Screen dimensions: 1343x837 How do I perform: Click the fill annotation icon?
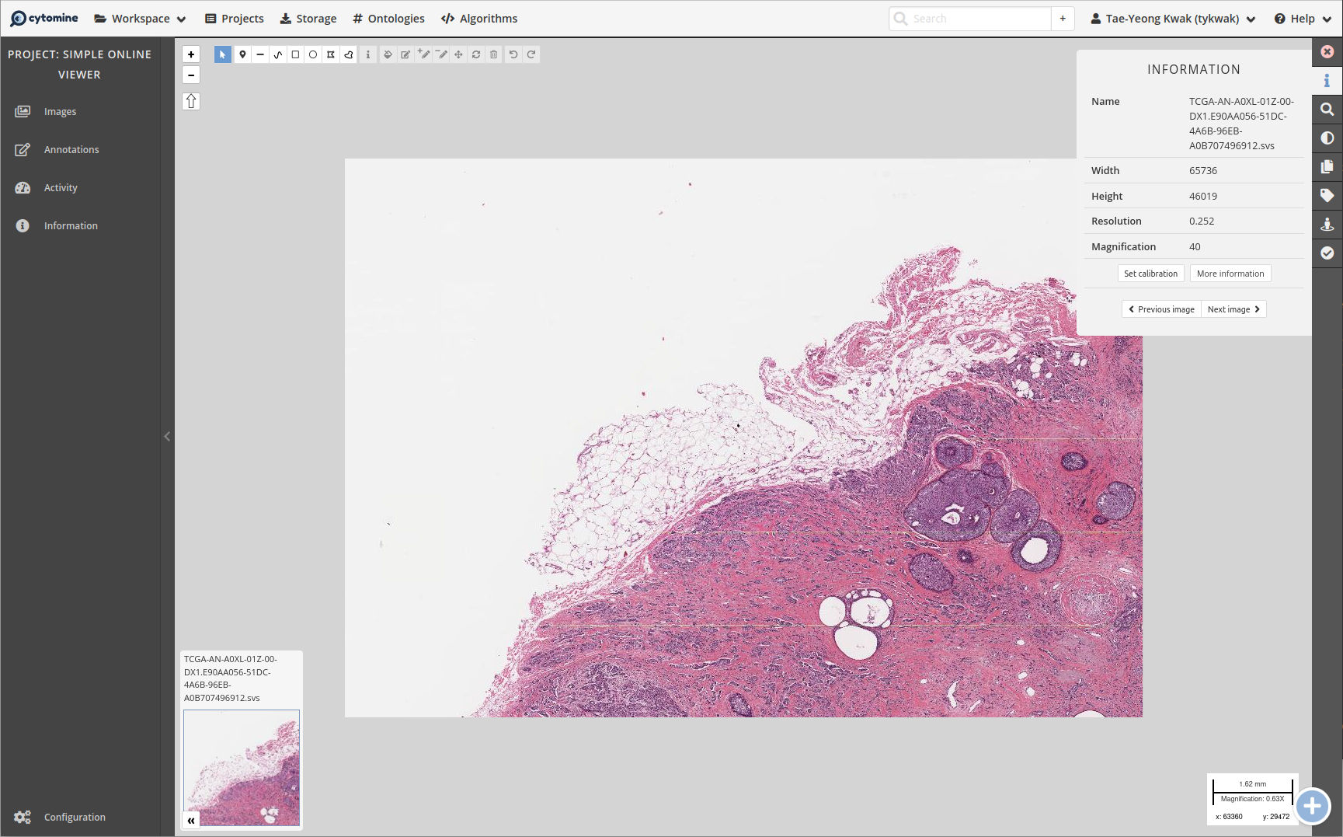point(388,54)
